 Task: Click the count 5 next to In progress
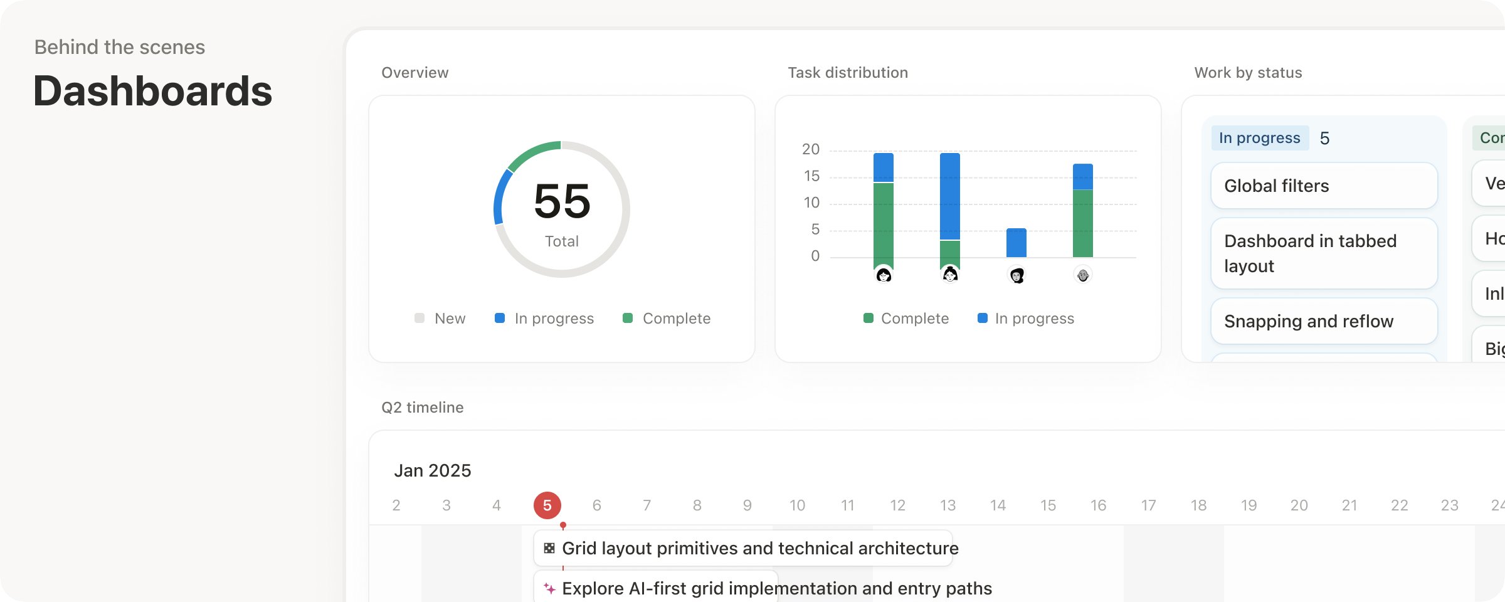tap(1324, 138)
